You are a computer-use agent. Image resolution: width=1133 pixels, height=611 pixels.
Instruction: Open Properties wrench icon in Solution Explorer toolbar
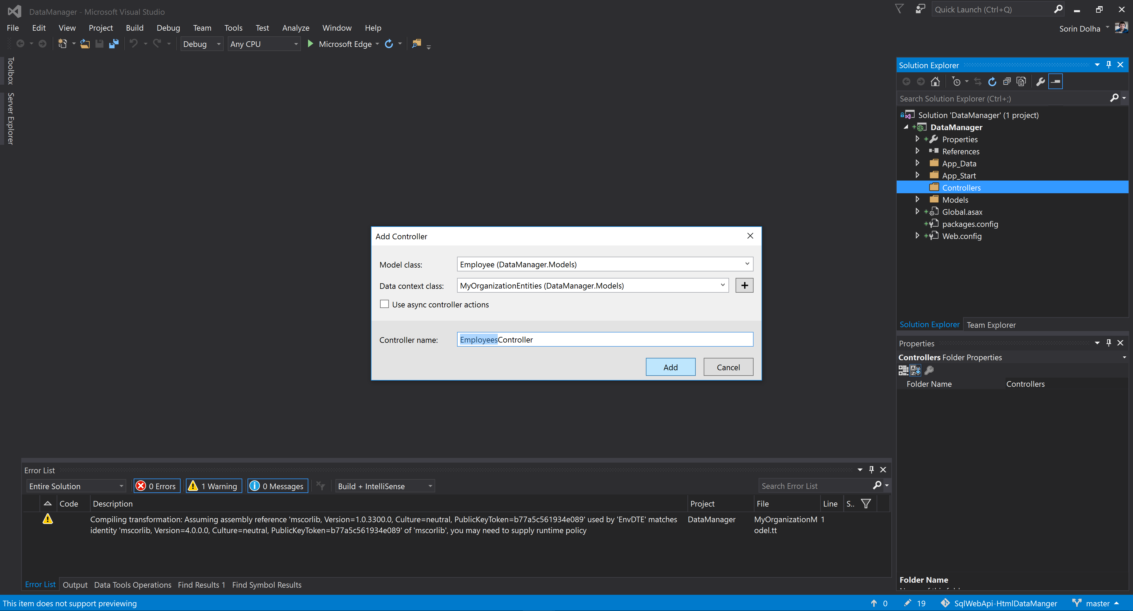point(1040,82)
